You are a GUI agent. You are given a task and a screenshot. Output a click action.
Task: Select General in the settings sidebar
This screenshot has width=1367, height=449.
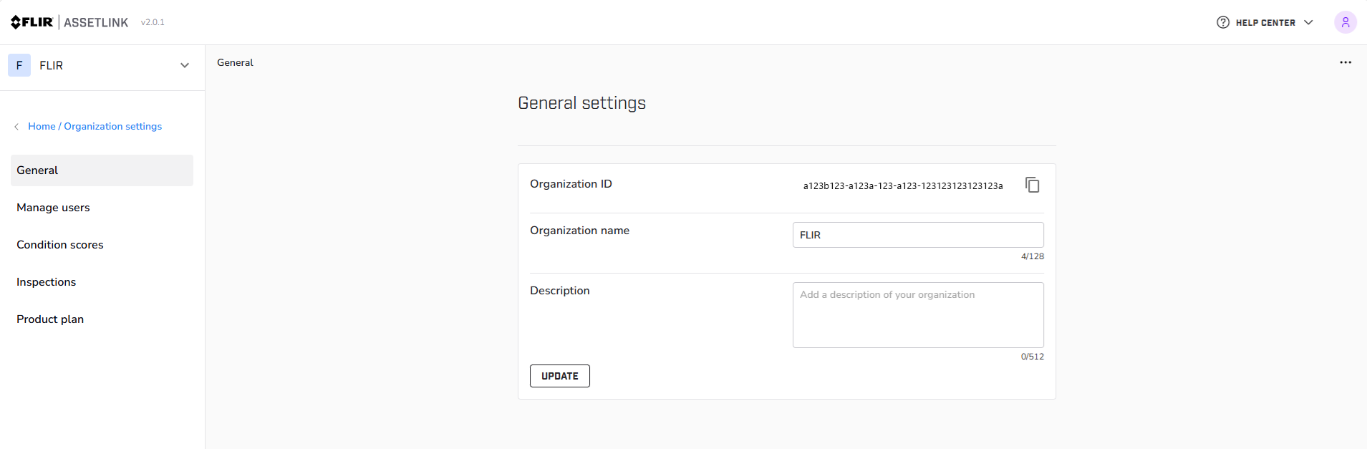coord(102,170)
